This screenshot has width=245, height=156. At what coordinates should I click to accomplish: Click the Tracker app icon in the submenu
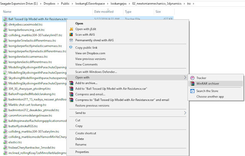192,78
